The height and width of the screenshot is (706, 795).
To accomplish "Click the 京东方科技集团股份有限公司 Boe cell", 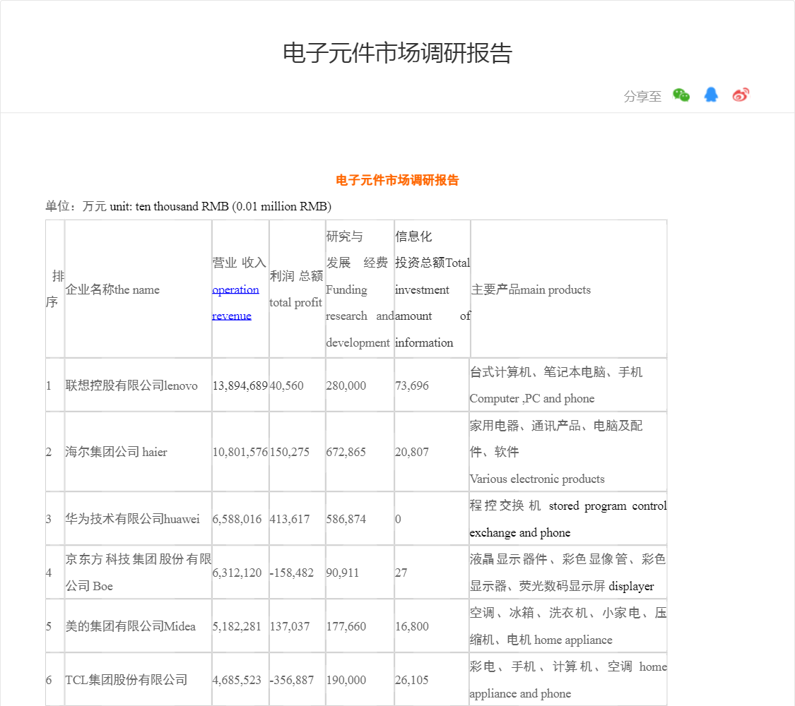I will point(139,573).
